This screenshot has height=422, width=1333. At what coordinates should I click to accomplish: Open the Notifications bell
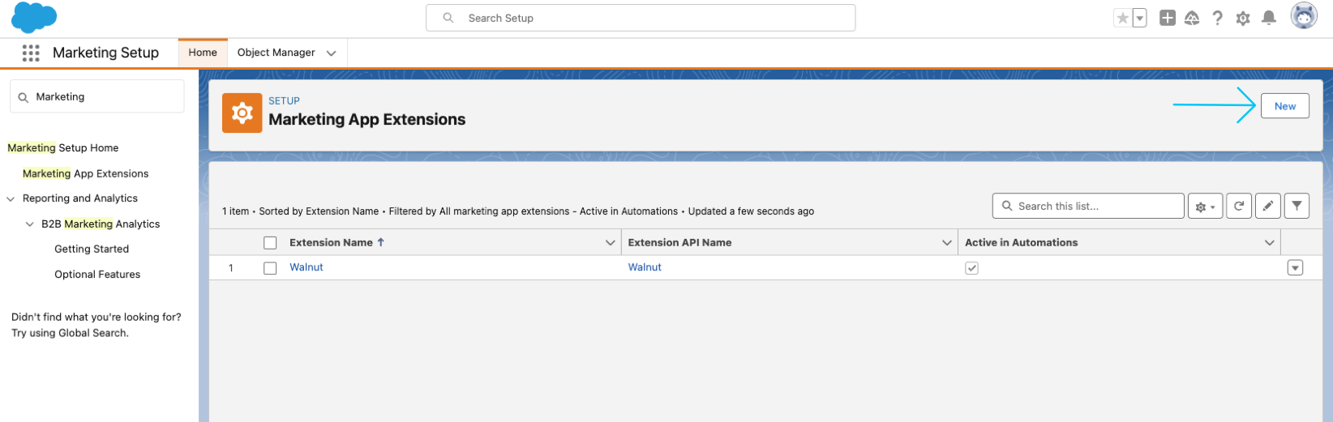point(1269,18)
